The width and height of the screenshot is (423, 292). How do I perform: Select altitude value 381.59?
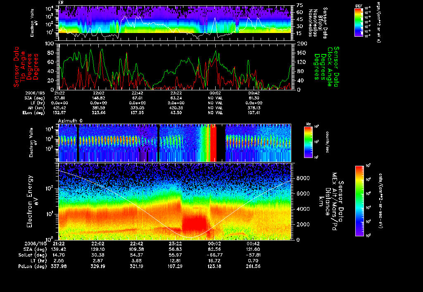pos(98,108)
